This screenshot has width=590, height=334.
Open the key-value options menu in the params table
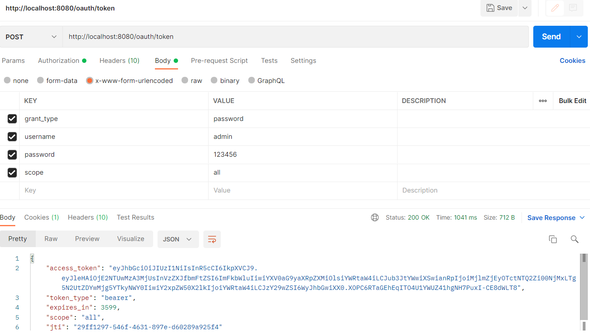[x=543, y=101]
